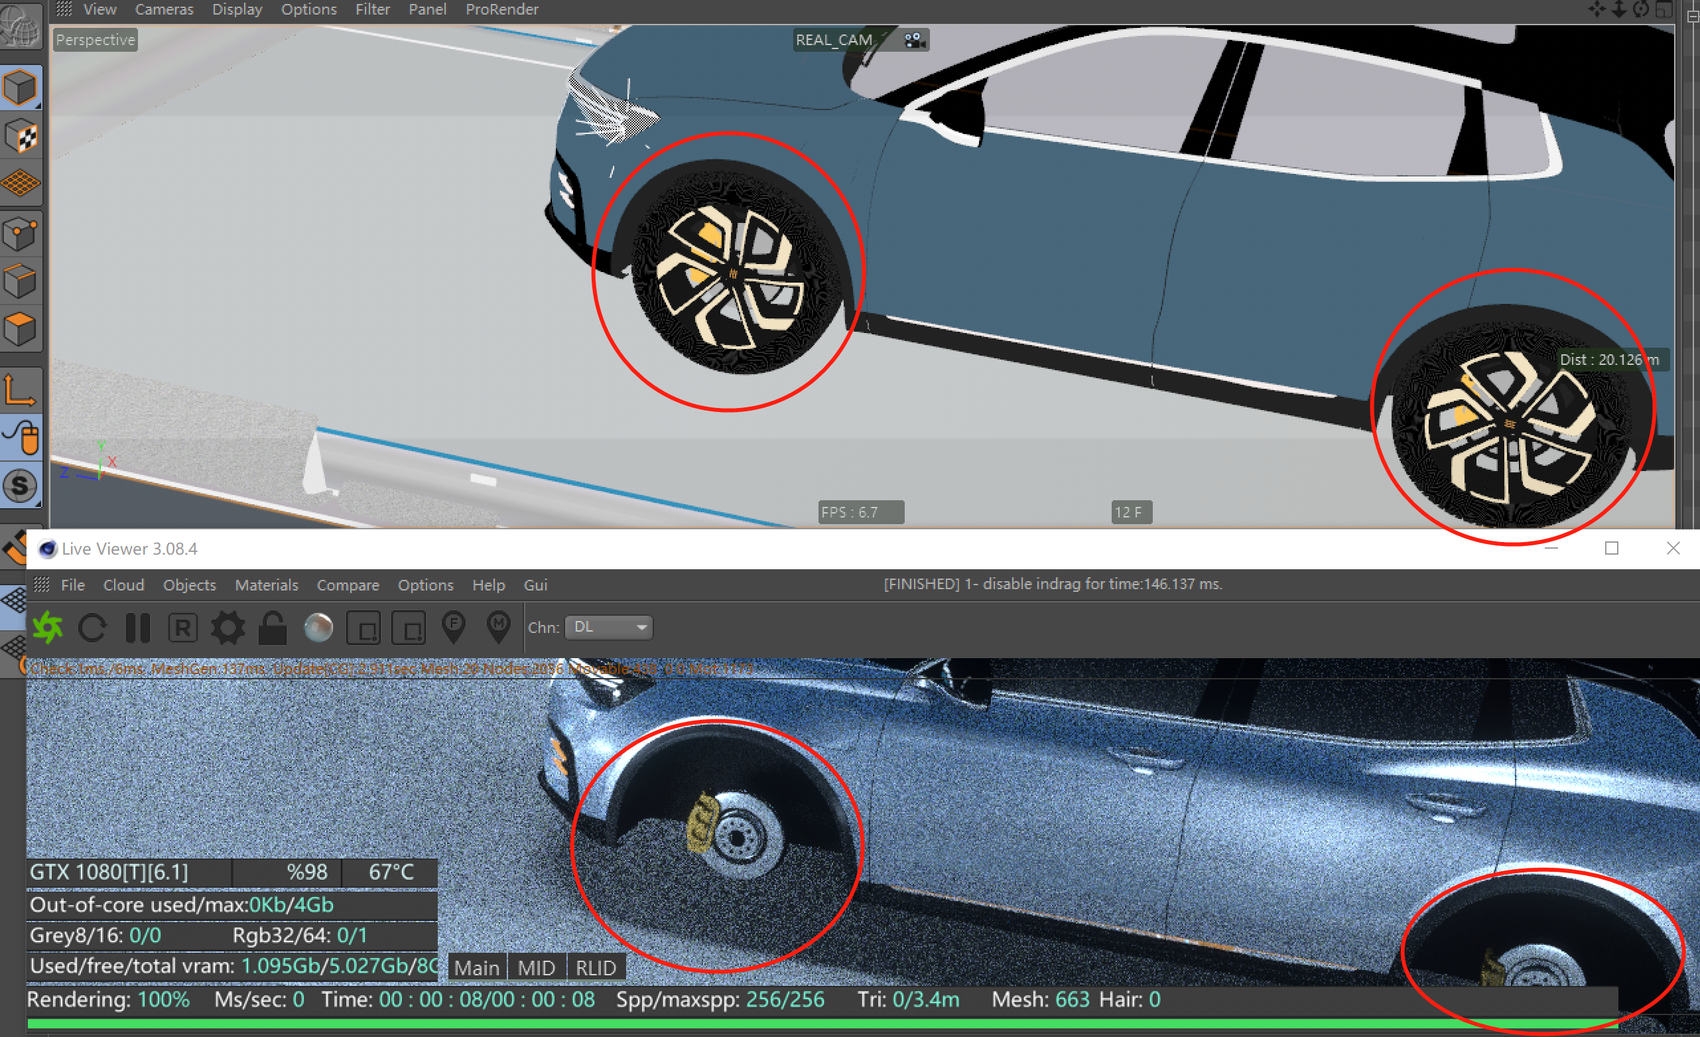The image size is (1700, 1037).
Task: Open the Chn channel dropdown showing DL
Action: pos(608,627)
